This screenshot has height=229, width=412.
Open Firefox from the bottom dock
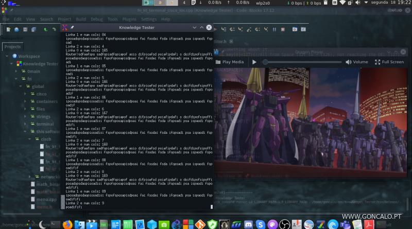click(67, 224)
